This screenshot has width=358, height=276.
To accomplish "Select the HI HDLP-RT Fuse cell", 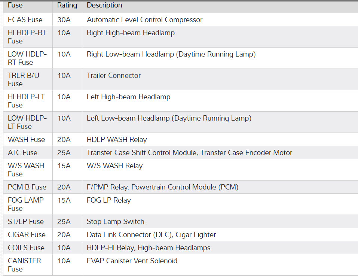I will tap(27, 37).
